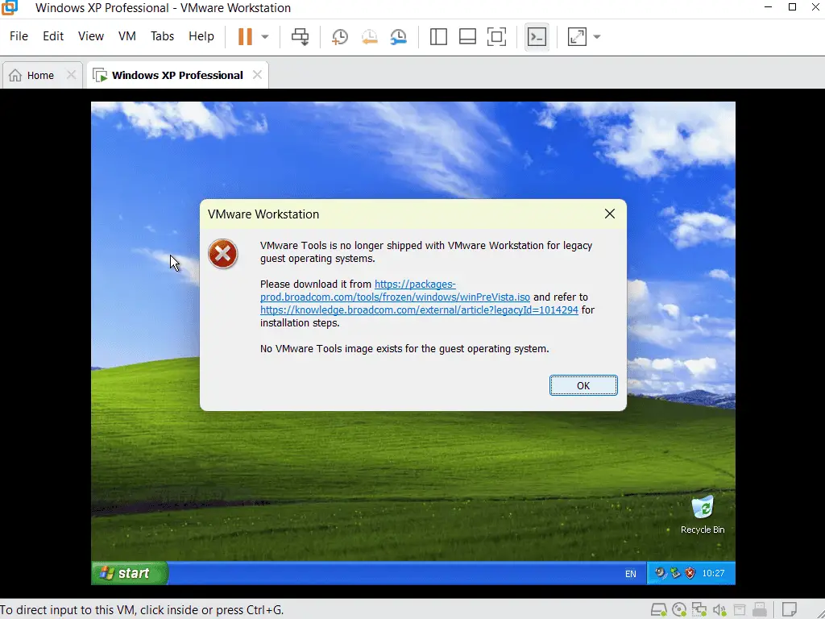This screenshot has width=825, height=619.
Task: Click the 'No VMware Tools image exists' message
Action: tap(404, 348)
